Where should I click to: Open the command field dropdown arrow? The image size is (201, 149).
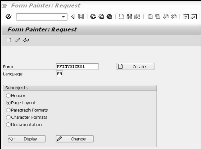[64, 17]
